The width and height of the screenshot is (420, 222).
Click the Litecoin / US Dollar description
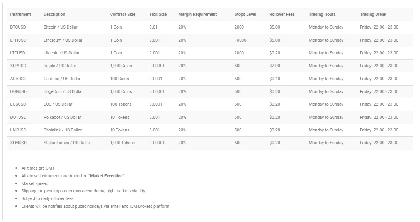coord(61,53)
